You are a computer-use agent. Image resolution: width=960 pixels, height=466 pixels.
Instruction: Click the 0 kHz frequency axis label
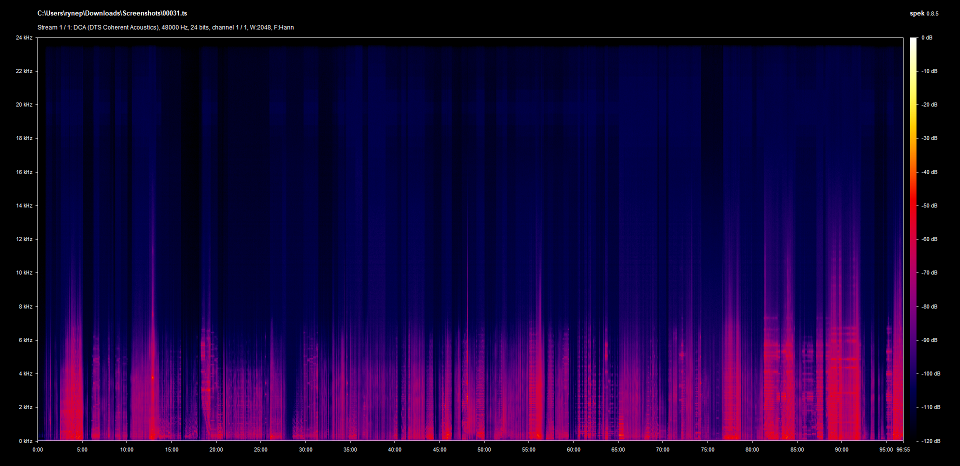(25, 441)
